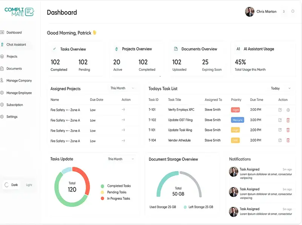Image resolution: width=302 pixels, height=225 pixels.
Task: Click the Settings gear icon in sidebar
Action: (2, 117)
